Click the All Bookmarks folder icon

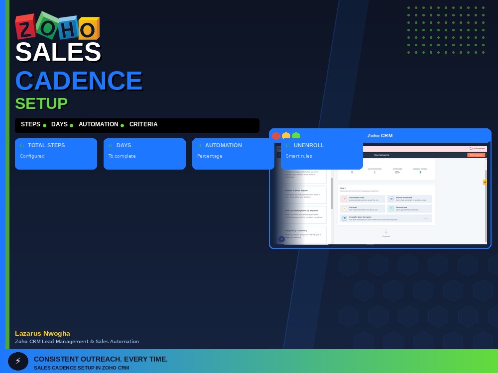pos(471,148)
